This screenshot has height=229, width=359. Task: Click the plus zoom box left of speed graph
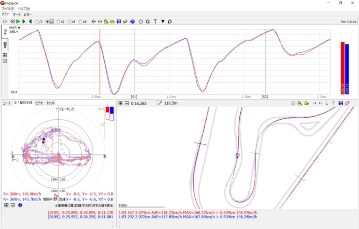5,55
